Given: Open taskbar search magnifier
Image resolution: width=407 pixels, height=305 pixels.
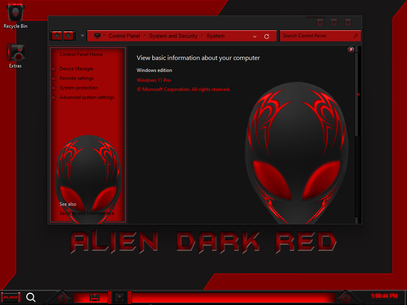Looking at the screenshot, I should (31, 297).
